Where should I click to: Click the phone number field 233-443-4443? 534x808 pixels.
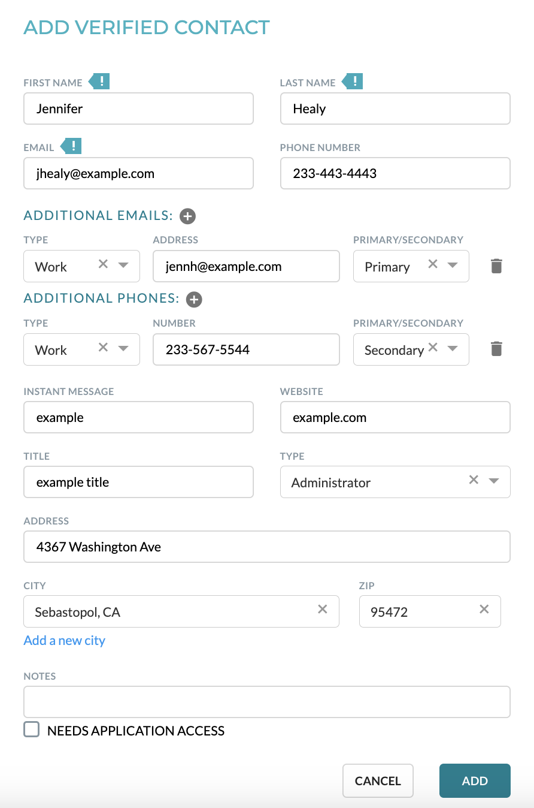[x=395, y=173]
